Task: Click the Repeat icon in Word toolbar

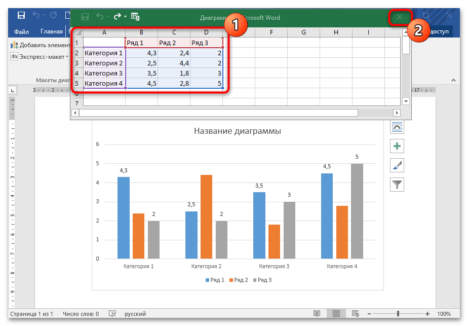Action: (x=53, y=15)
